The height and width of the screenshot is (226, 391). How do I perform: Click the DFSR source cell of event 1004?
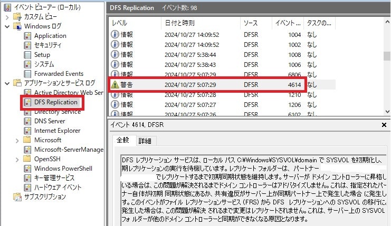[x=251, y=35]
